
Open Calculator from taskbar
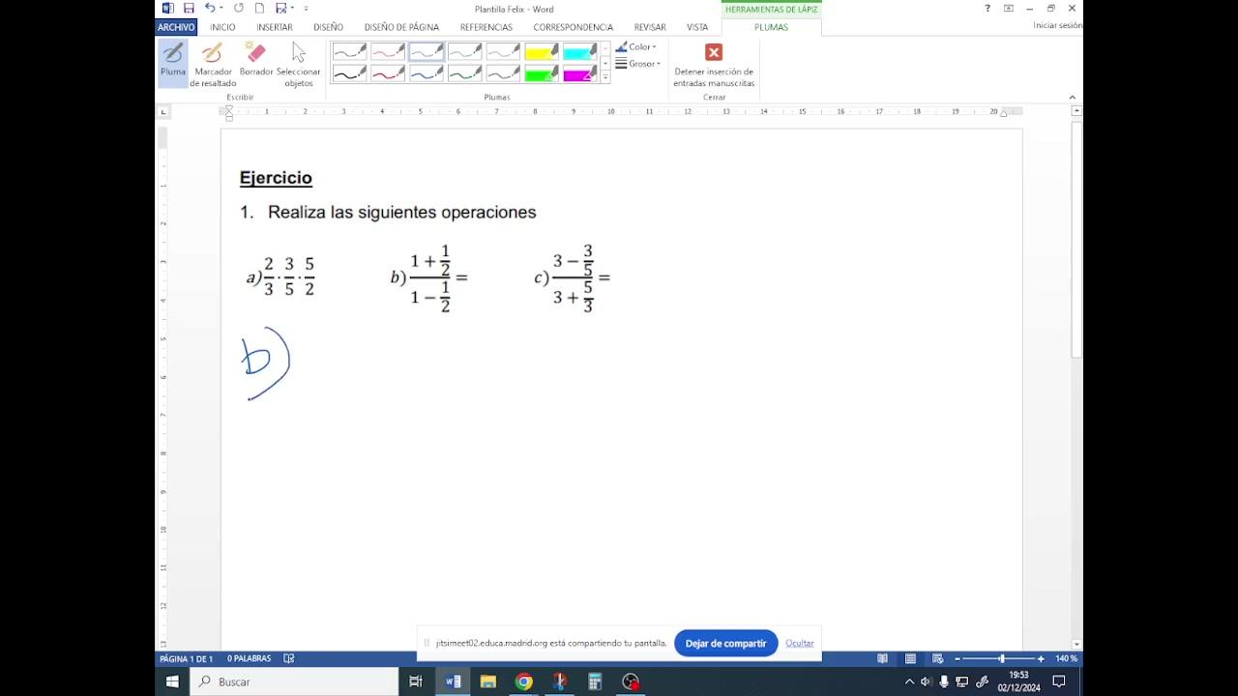coord(595,681)
